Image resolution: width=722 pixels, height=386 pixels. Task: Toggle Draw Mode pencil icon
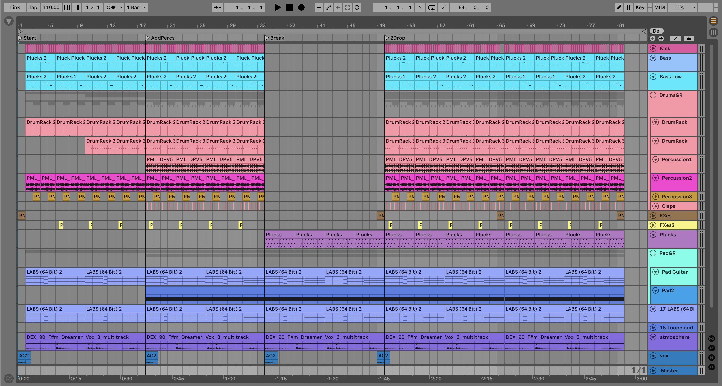618,7
